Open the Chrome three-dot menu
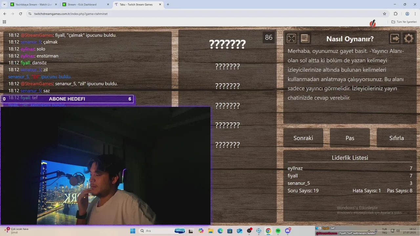This screenshot has height=236, width=420. point(415,14)
